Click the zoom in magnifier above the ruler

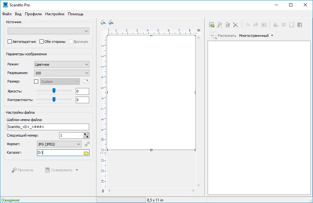[x=103, y=22]
